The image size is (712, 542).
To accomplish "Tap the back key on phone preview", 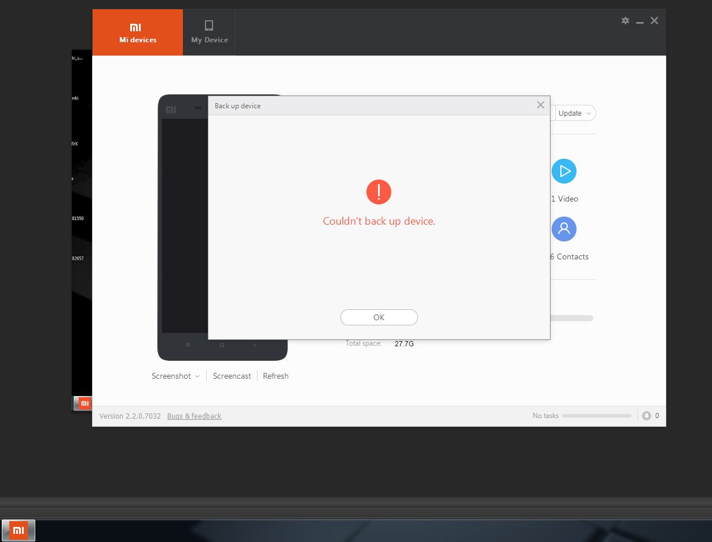I will (x=255, y=345).
